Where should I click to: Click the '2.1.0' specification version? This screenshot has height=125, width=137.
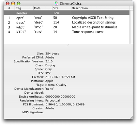(x=49, y=61)
